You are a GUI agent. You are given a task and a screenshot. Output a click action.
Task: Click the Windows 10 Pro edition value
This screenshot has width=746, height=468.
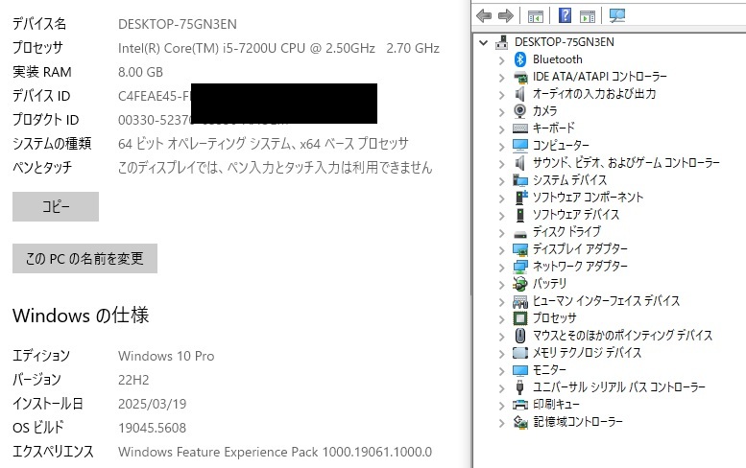tap(166, 356)
